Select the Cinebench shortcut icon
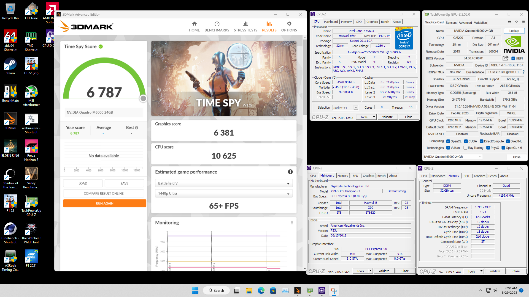The image size is (529, 297). [x=10, y=233]
